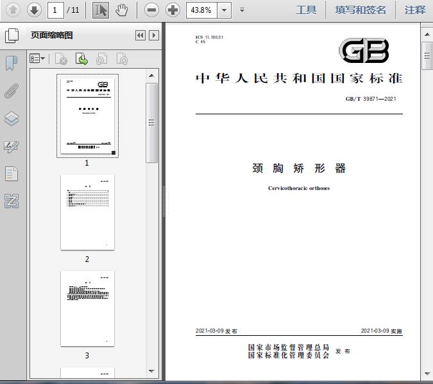This screenshot has width=433, height=384.
Task: Open the content document sidebar icon
Action: pos(12,173)
